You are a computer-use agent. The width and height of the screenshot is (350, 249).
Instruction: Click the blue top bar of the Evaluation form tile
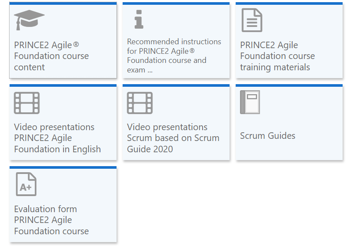coord(63,167)
